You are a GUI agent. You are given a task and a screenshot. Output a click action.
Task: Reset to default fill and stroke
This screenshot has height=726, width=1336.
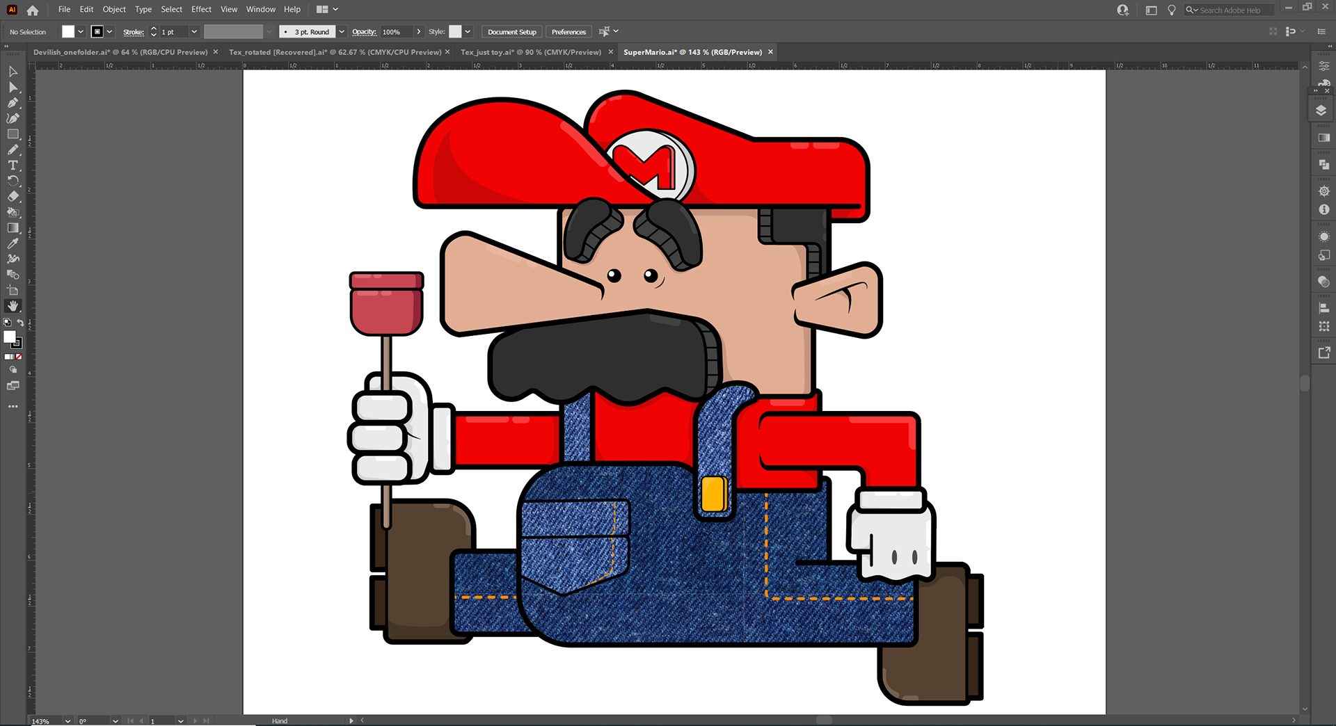pyautogui.click(x=7, y=323)
